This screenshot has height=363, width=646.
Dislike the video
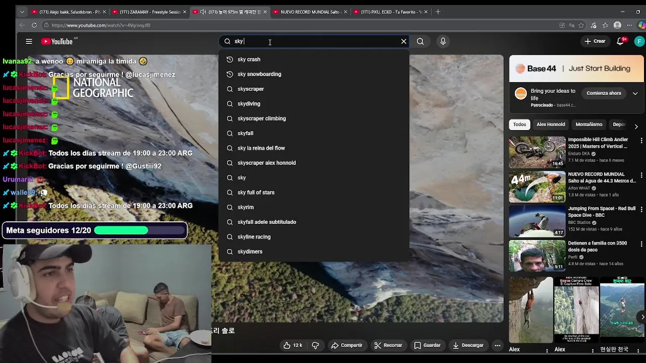[x=315, y=345]
